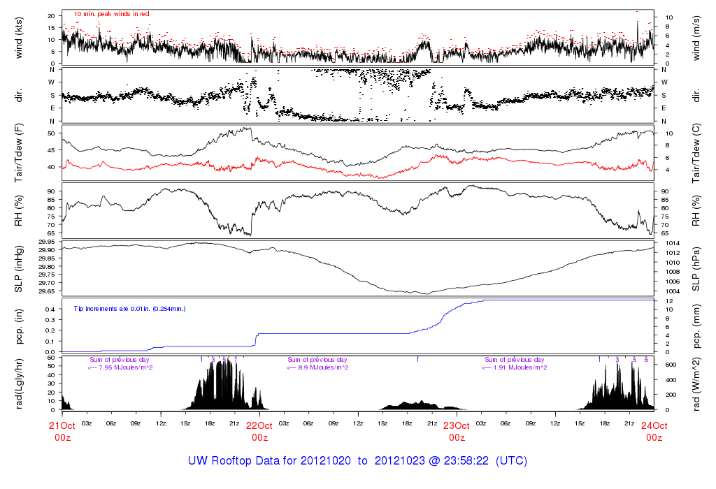Select the "rad (W/m^2)" axis label
716x489 pixels.
[x=697, y=384]
